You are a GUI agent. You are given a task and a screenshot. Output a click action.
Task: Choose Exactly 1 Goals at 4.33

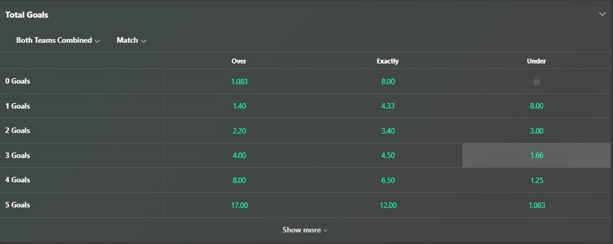tap(388, 106)
